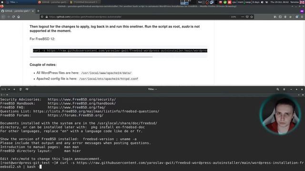The height and width of the screenshot is (171, 305).
Task: Open the Firefox hamburger menu
Action: [x=302, y=17]
